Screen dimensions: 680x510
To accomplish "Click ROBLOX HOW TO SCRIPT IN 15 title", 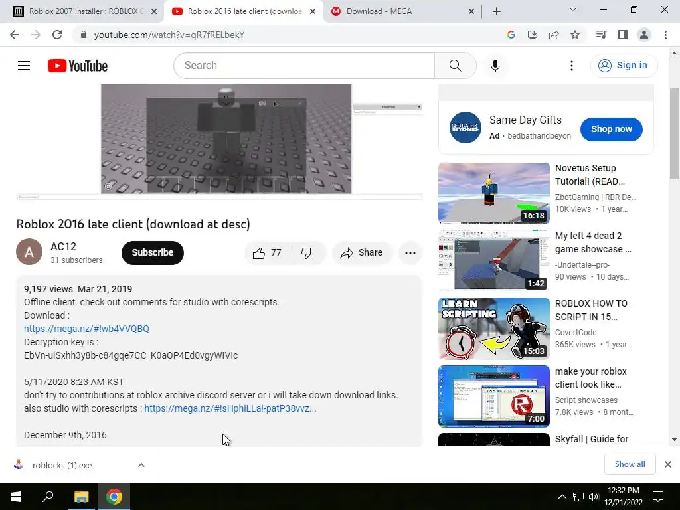I will point(591,310).
